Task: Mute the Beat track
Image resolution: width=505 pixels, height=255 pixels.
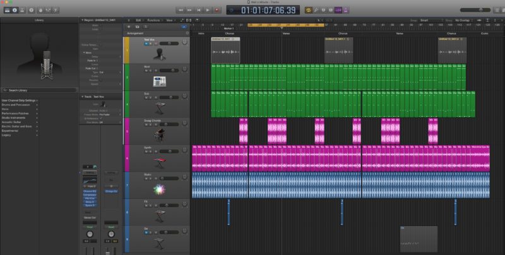Action: [x=146, y=71]
